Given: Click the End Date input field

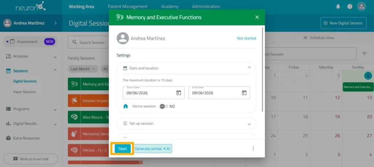Looking at the screenshot, I should [x=219, y=93].
